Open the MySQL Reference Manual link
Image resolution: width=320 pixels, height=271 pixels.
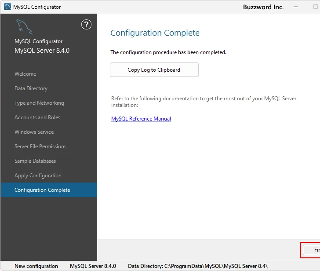(x=141, y=119)
